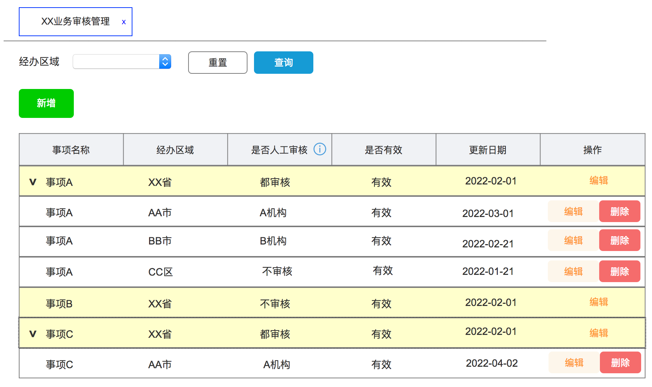The width and height of the screenshot is (652, 387).
Task: Collapse the 事项C XX省 row
Action: coord(33,334)
